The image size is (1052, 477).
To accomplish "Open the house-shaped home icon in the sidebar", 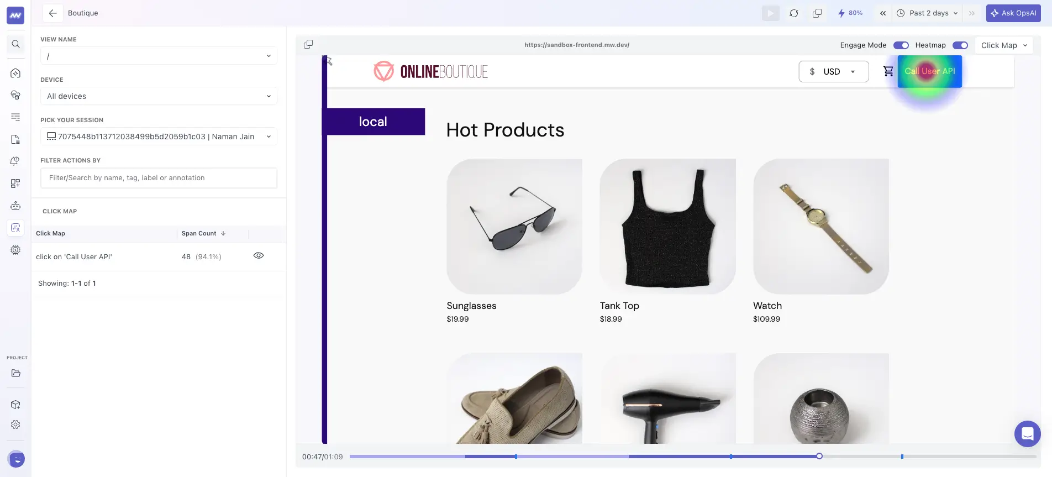I will click(x=15, y=73).
